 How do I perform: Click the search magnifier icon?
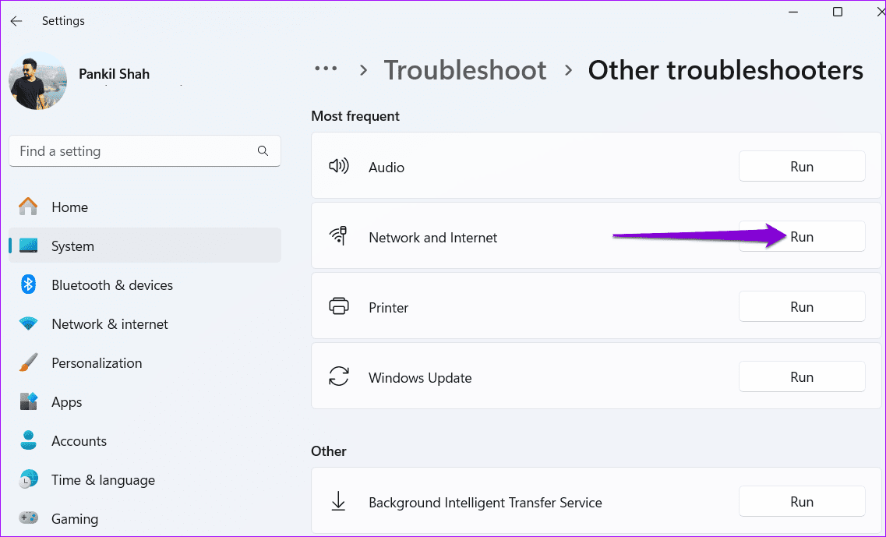point(263,151)
